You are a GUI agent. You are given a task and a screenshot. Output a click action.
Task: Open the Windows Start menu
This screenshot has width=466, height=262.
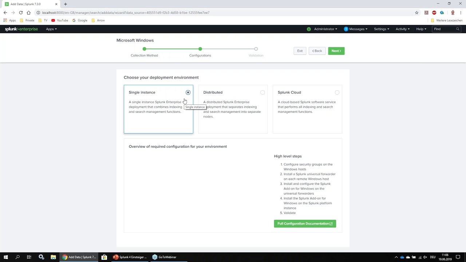coord(6,257)
